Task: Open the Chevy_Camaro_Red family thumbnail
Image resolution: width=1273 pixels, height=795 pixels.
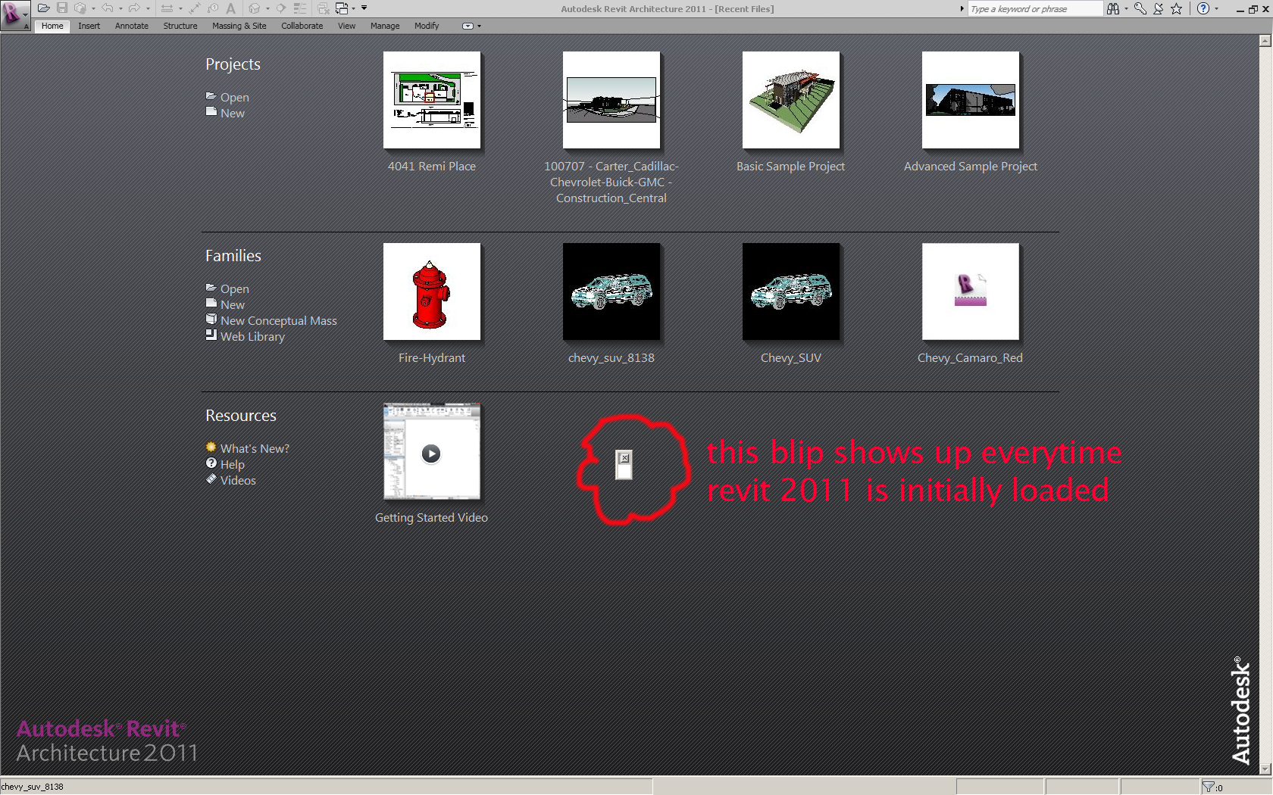Action: pos(971,291)
